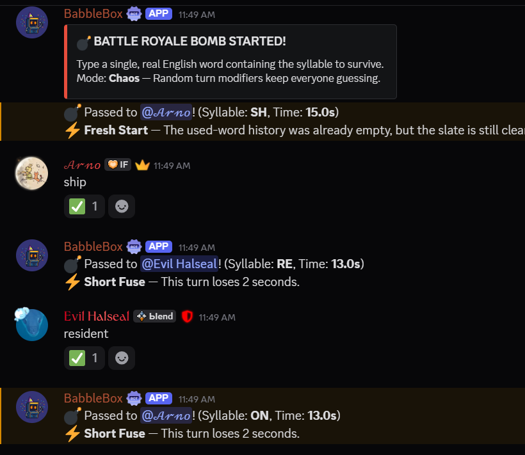
Task: Click BabbleBox's avatar on the "Syllable: ON" message
Action: [x=31, y=407]
